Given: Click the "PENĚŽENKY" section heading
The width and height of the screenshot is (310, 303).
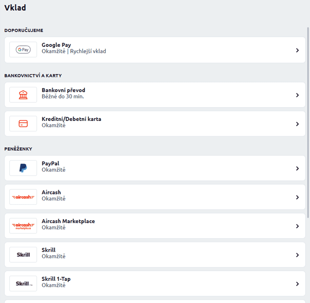Looking at the screenshot, I should pos(18,149).
